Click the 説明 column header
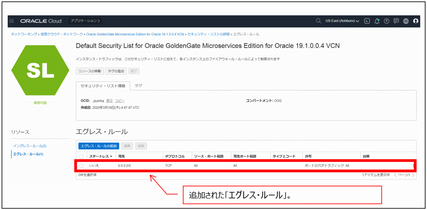 coord(366,156)
